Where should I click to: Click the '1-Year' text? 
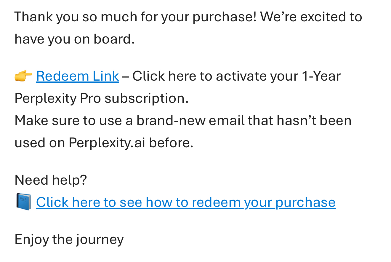[321, 76]
